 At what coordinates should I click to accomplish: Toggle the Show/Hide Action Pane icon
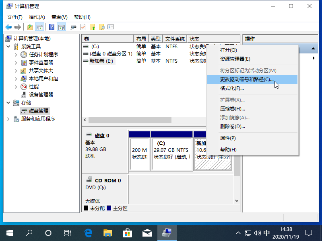pyautogui.click(x=61, y=27)
